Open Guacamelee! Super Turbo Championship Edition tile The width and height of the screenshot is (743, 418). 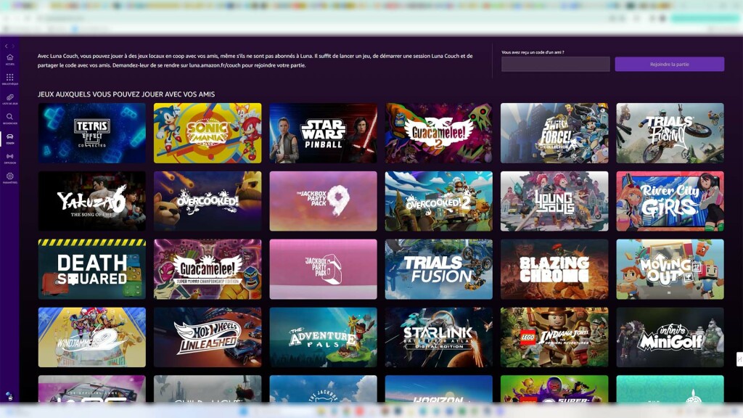tap(208, 269)
